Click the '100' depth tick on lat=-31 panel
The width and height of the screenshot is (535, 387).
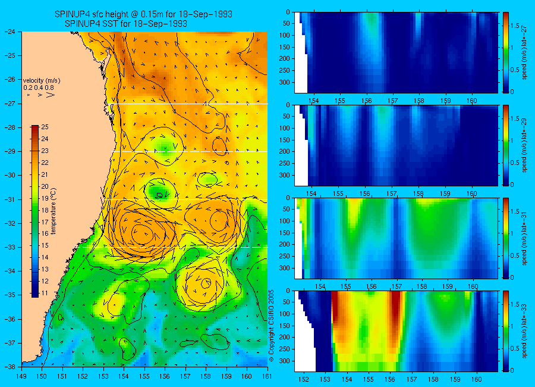pos(284,221)
